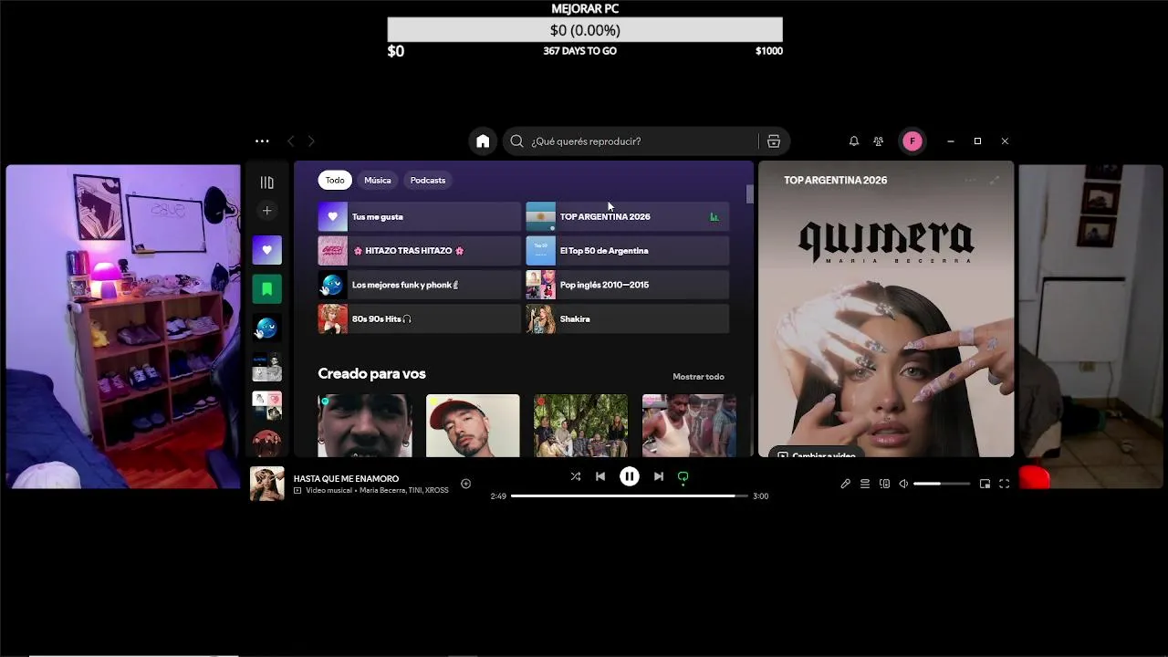Open Liked Songs heart in sidebar
The width and height of the screenshot is (1168, 657).
point(266,250)
